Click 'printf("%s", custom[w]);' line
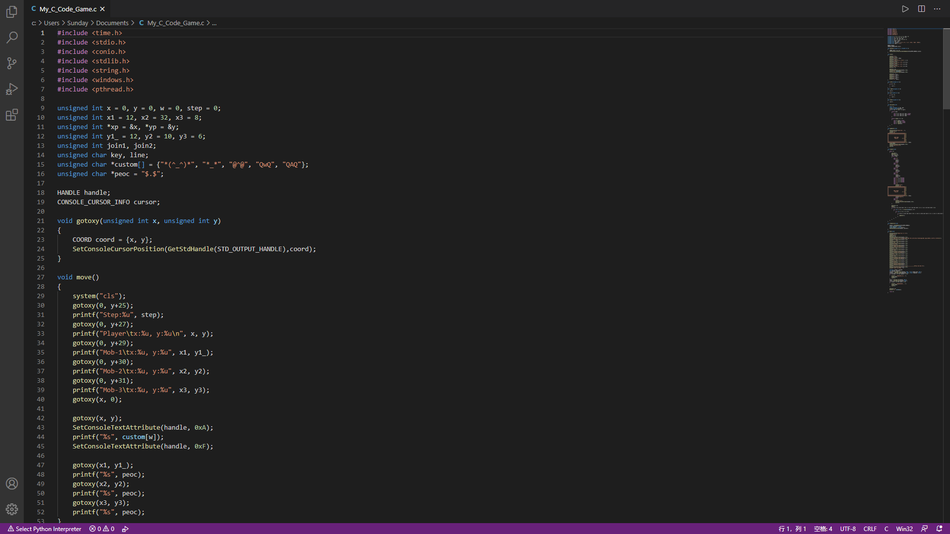The image size is (950, 534). [118, 437]
